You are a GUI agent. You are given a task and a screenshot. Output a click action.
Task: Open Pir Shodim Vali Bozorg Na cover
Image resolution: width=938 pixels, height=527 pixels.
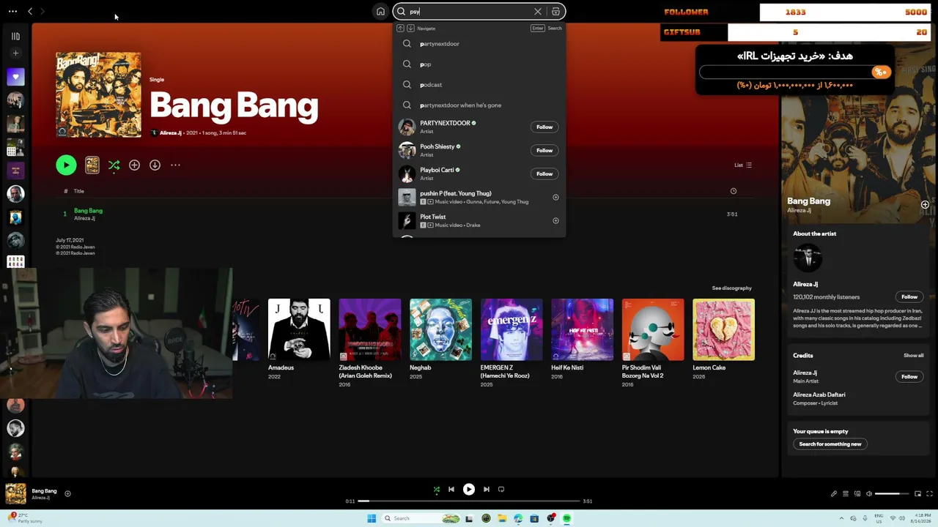point(653,329)
